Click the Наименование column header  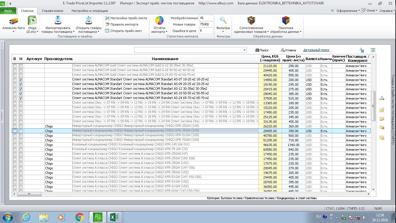coord(165,59)
